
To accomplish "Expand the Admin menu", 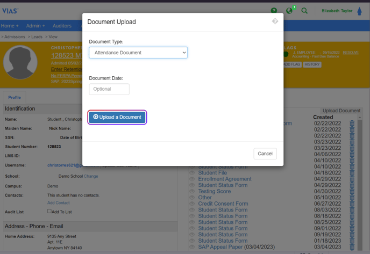I will pos(35,26).
